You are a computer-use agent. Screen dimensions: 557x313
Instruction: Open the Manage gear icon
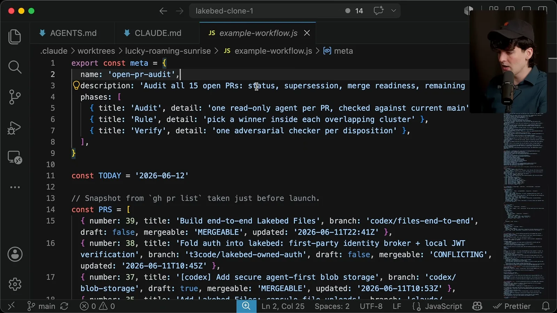point(15,284)
